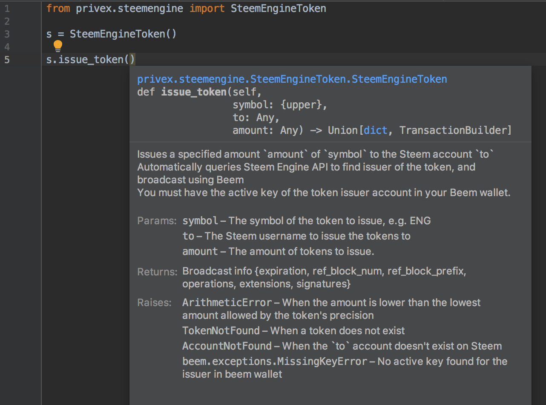
Task: Click the 'Params:' section label
Action: point(157,221)
